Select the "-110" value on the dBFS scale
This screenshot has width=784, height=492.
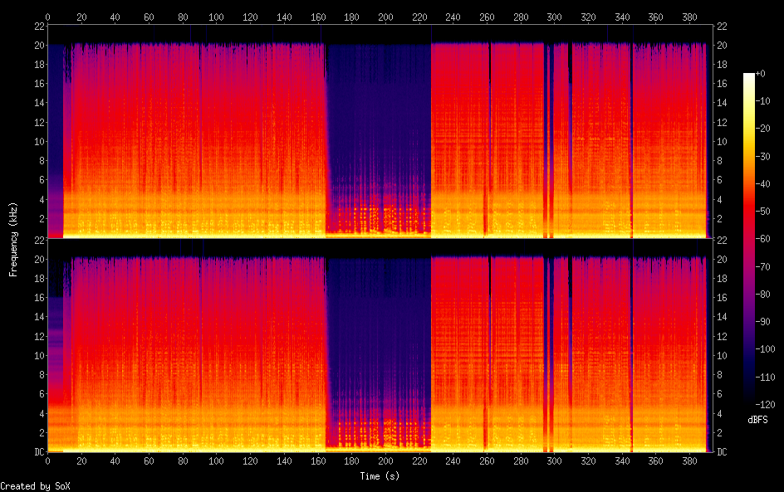click(x=765, y=378)
